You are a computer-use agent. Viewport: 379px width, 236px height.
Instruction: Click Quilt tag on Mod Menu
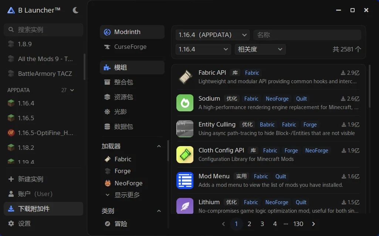point(281,176)
